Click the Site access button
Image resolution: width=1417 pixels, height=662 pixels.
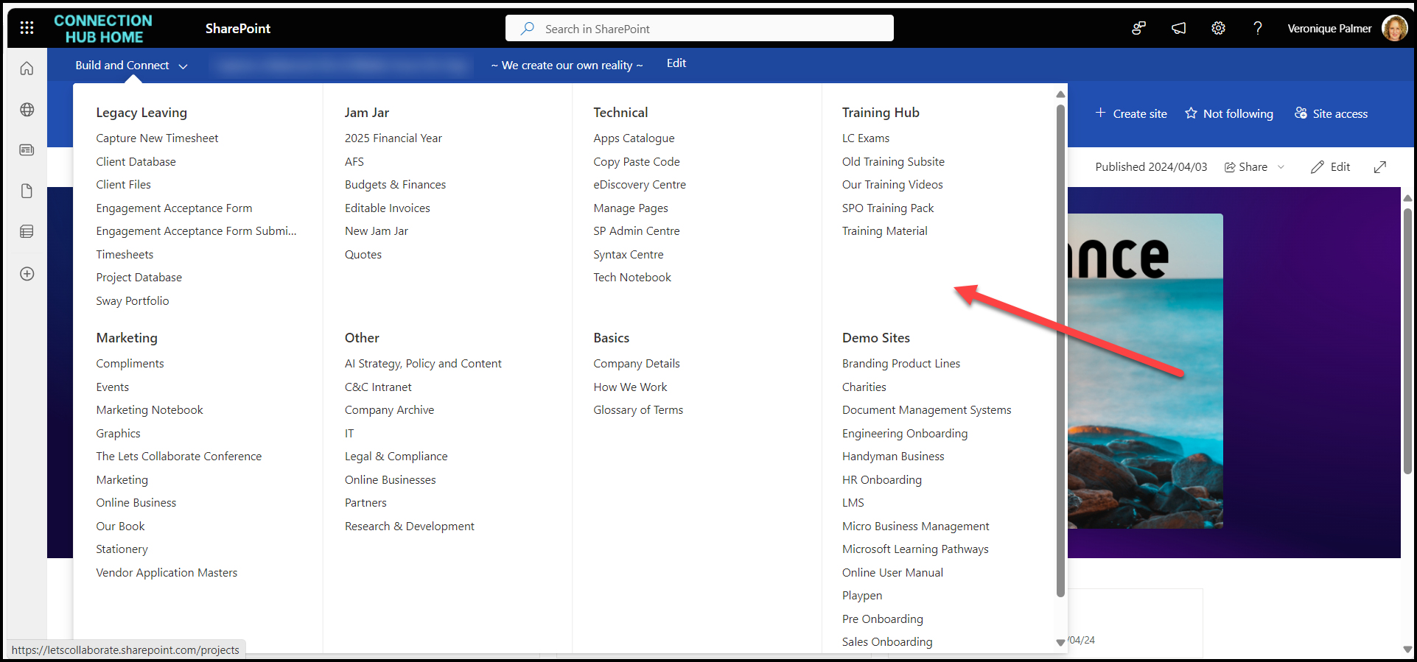[x=1331, y=113]
